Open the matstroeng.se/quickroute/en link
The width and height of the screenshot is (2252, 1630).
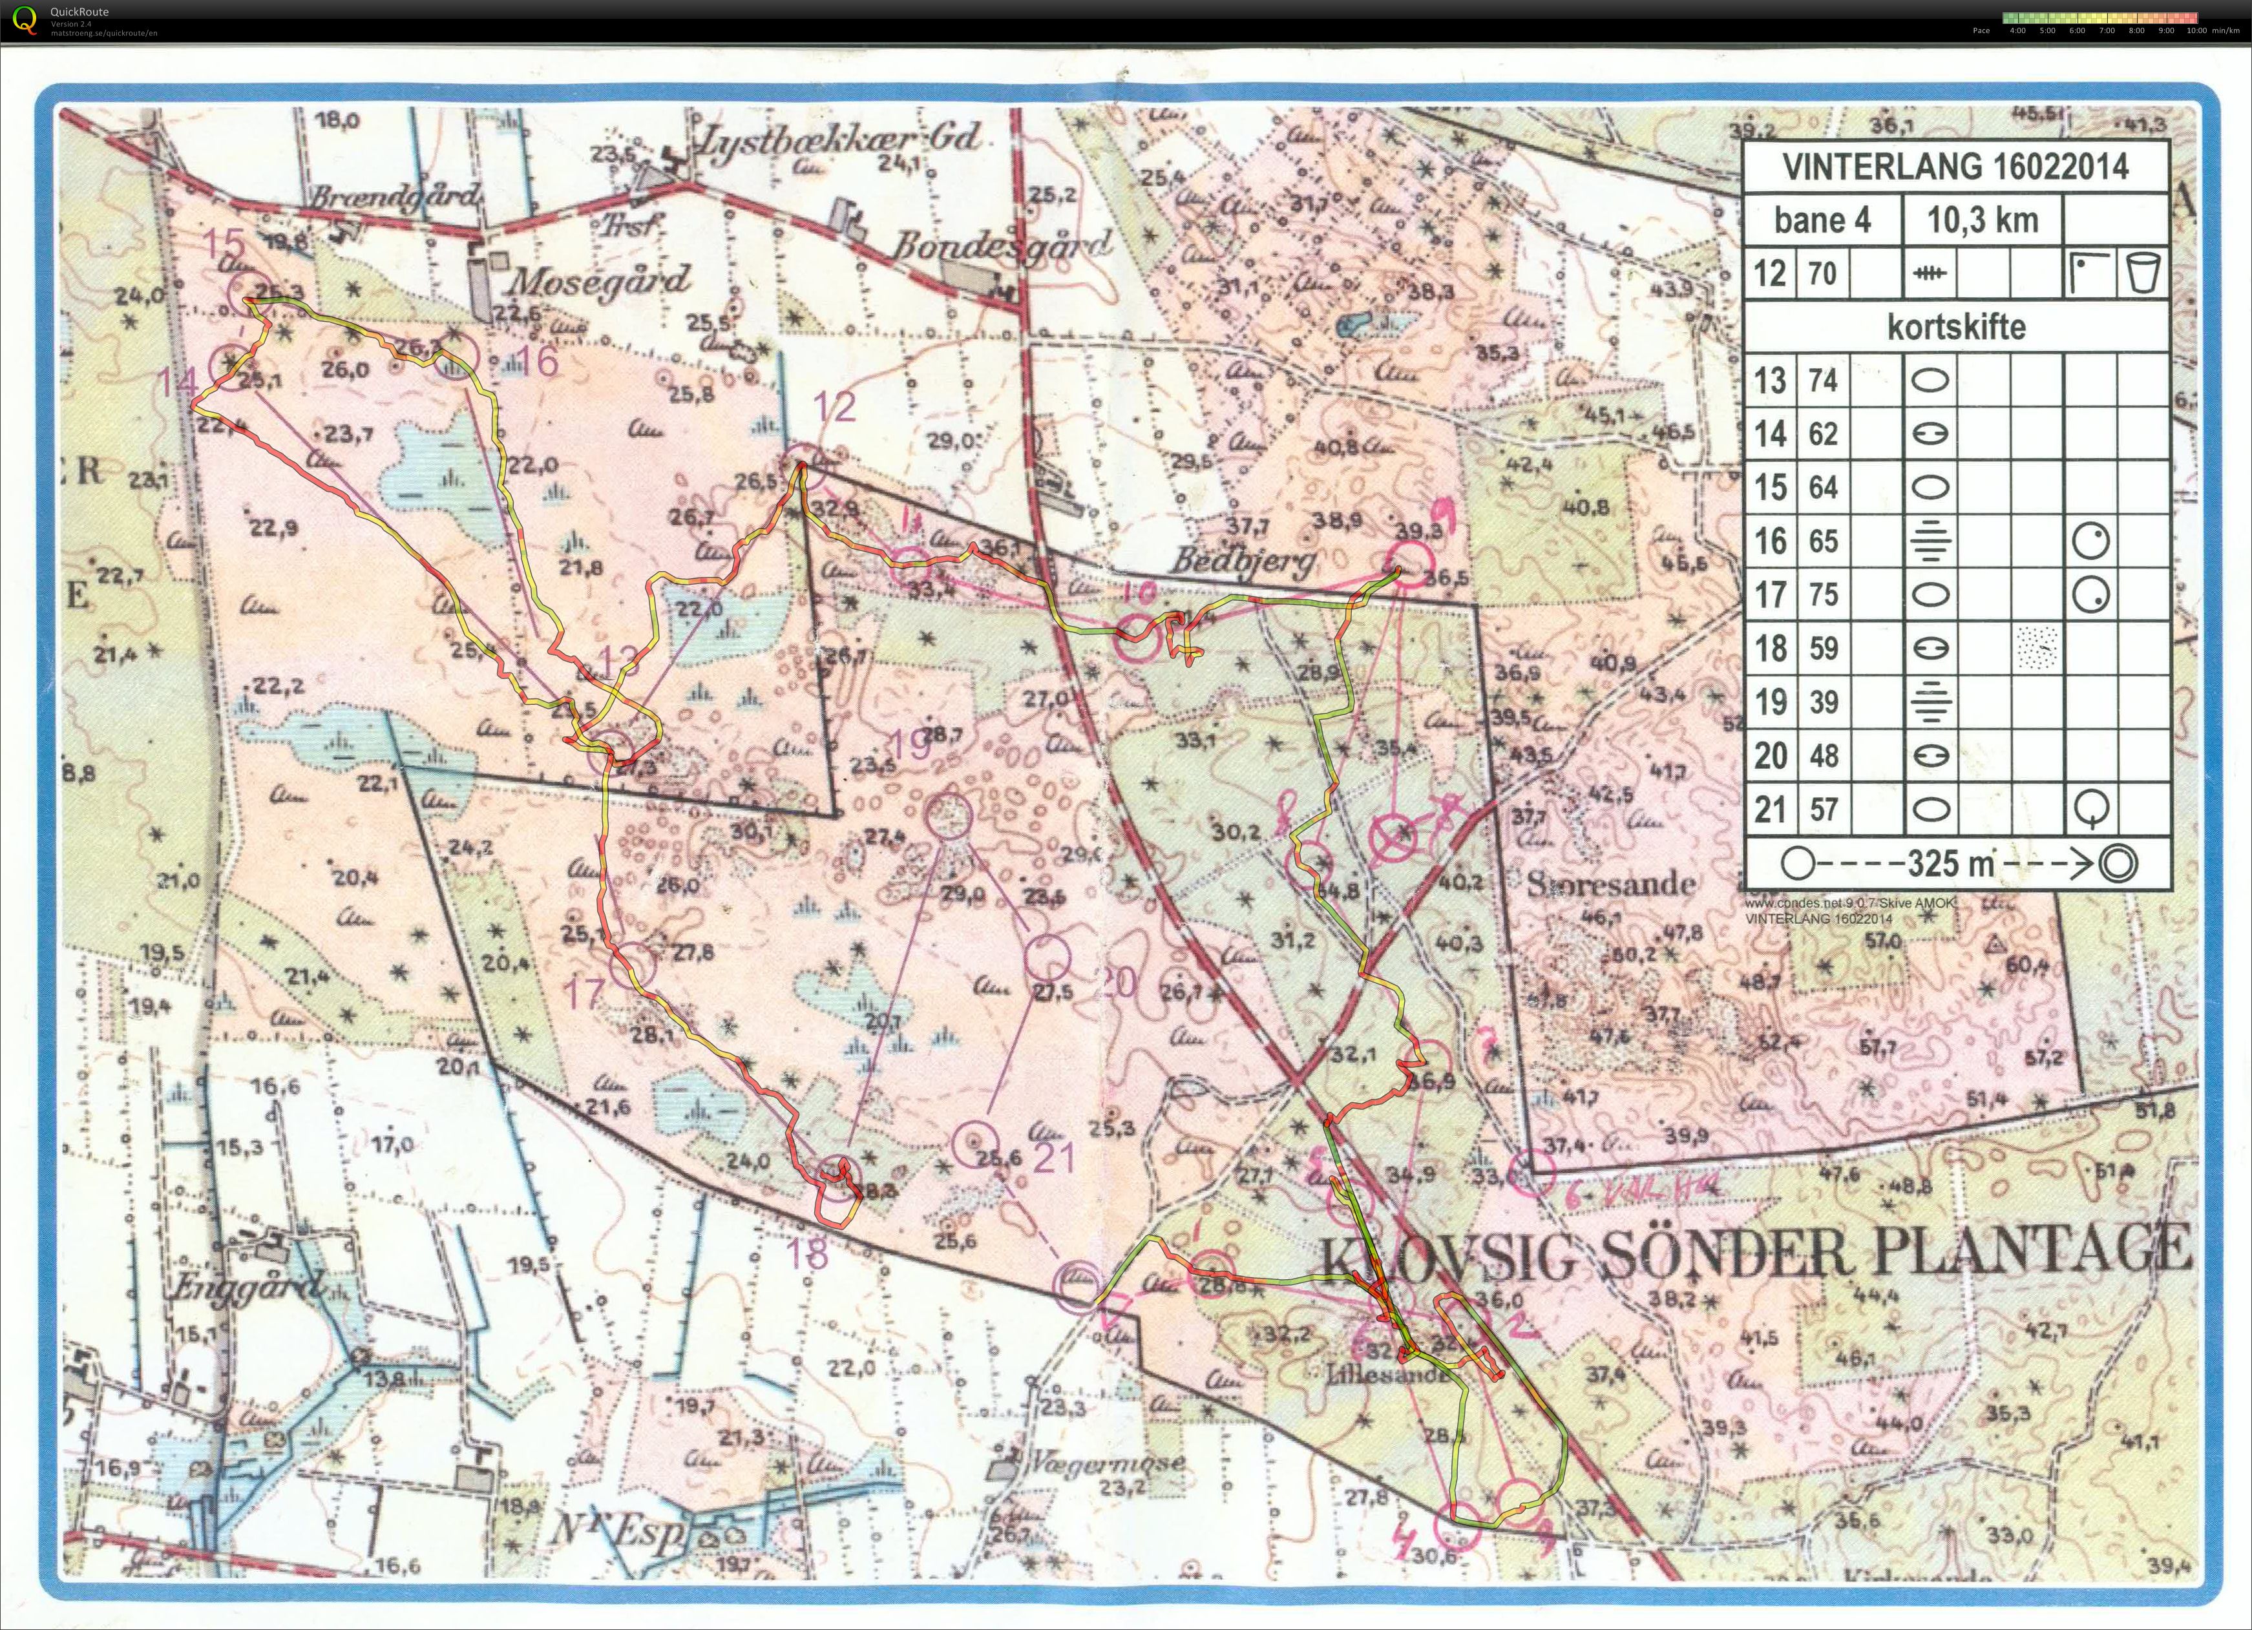tap(103, 33)
